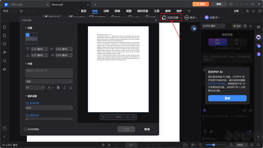This screenshot has width=263, height=148.
Task: Click the 取消 button in dialog
Action: (x=147, y=129)
